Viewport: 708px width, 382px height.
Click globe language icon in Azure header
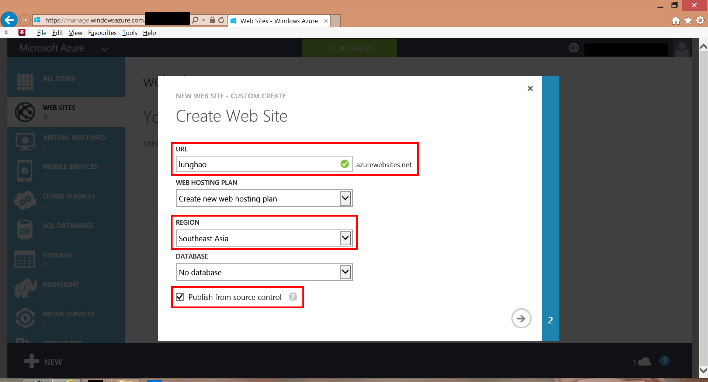pos(574,48)
